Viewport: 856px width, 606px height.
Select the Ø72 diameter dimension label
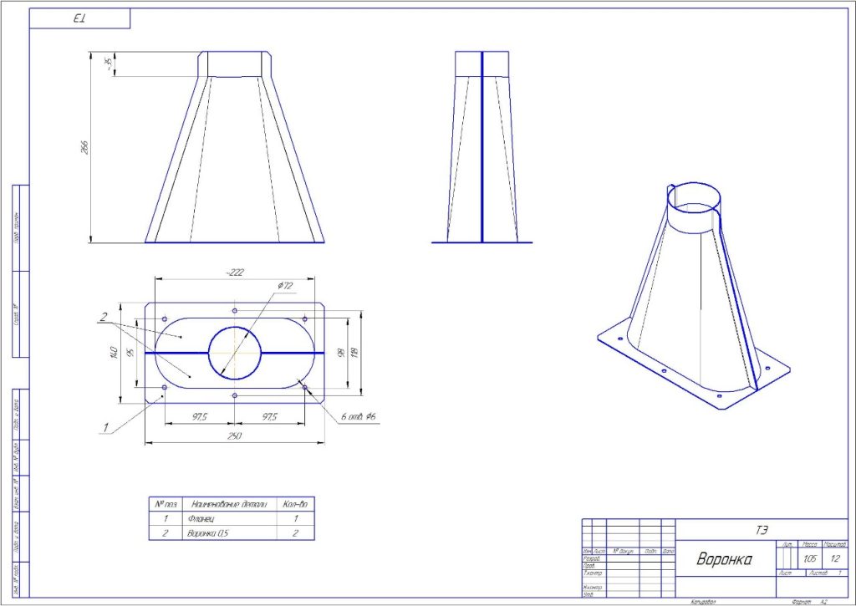(288, 287)
